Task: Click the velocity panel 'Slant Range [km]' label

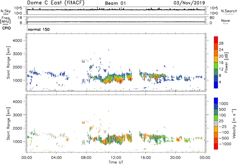Action: coord(8,124)
